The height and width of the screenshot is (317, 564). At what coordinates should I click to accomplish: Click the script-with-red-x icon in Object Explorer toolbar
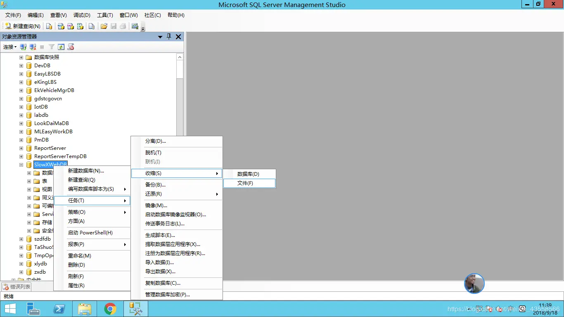[x=71, y=47]
